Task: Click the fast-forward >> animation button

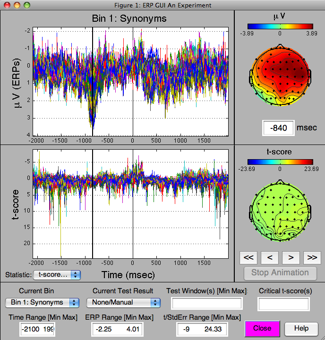Action: [312, 257]
